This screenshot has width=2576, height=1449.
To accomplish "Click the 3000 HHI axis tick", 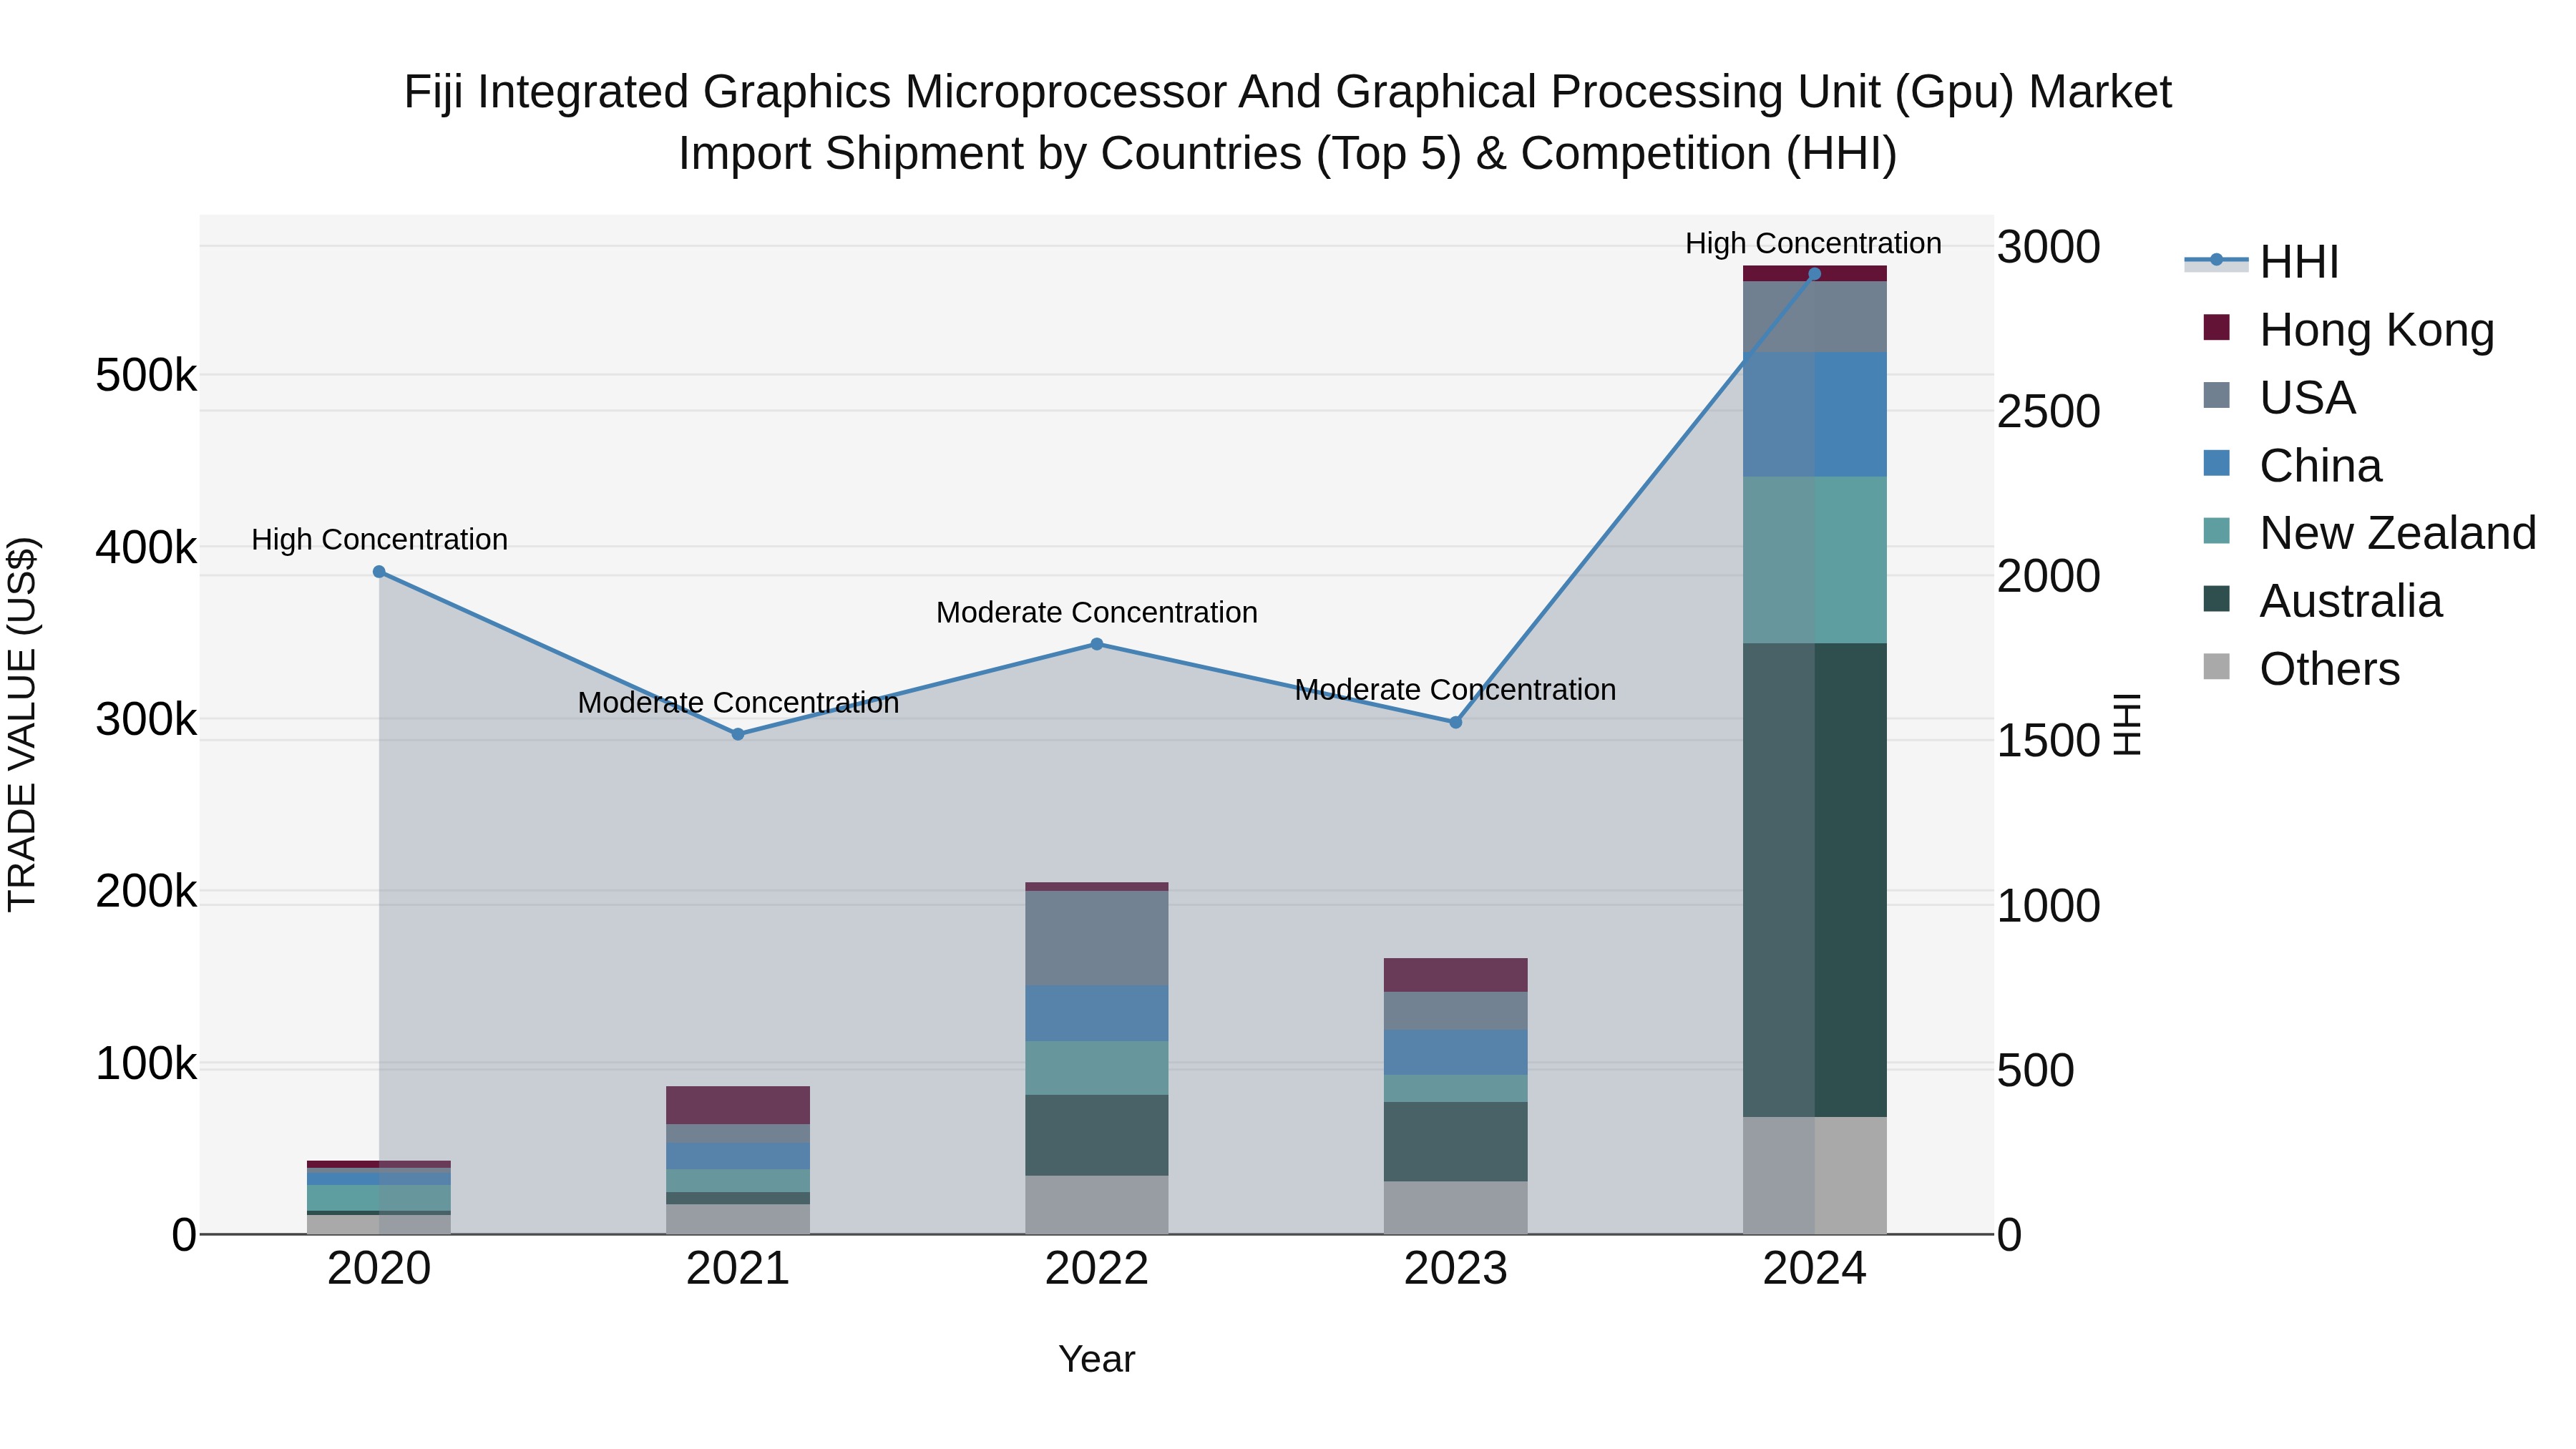I will click(x=2049, y=247).
